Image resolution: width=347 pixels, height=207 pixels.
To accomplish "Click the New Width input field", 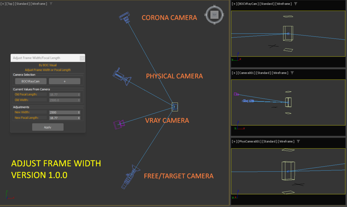I will [x=63, y=112].
